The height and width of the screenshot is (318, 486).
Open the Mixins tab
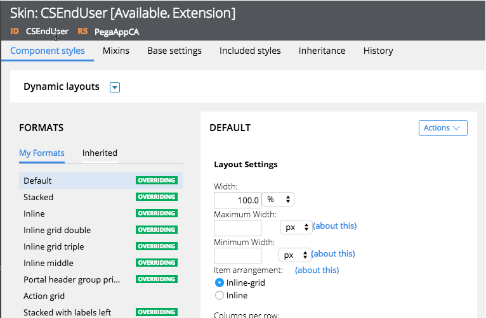tap(116, 51)
